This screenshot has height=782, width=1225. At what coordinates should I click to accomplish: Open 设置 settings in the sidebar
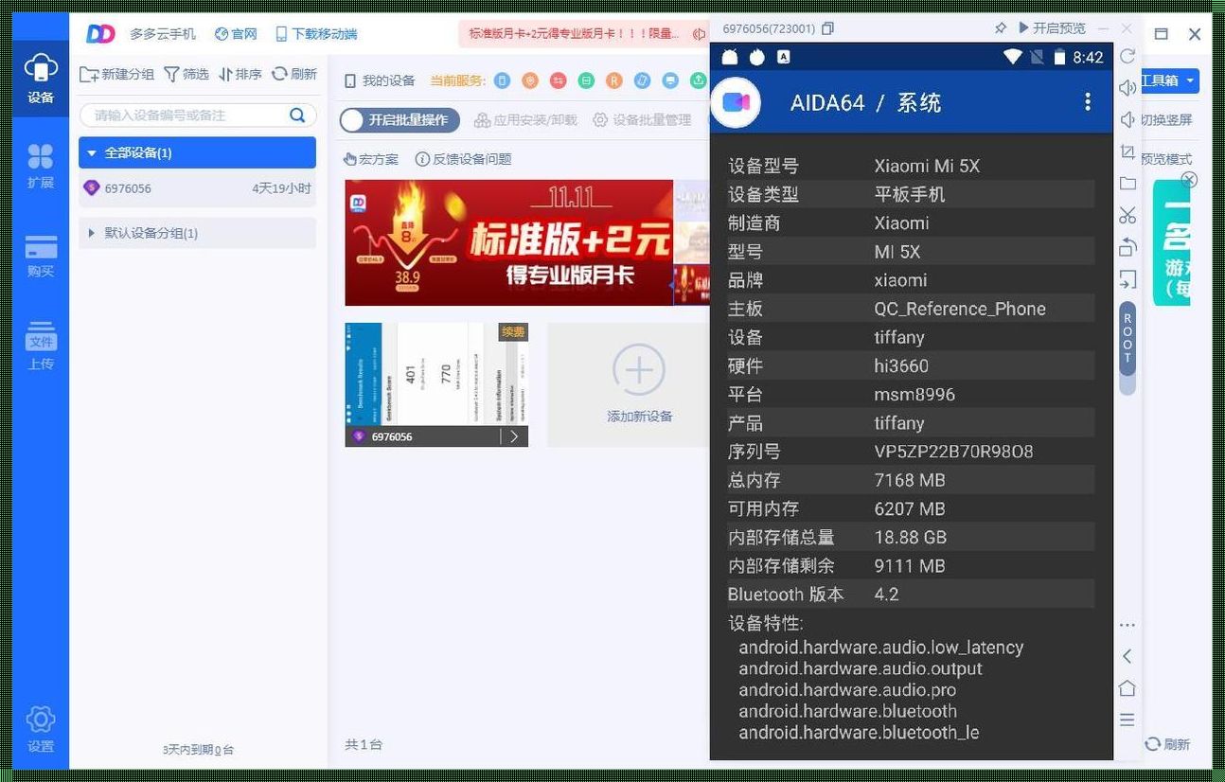[40, 729]
